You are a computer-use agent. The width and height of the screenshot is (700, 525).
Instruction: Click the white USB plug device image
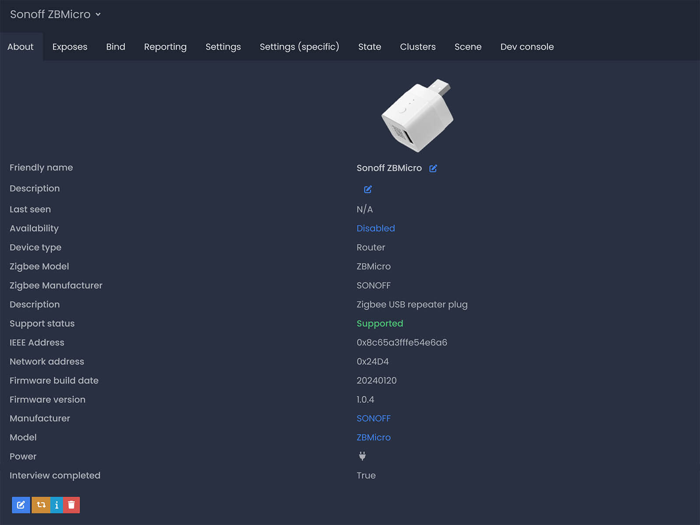[417, 116]
